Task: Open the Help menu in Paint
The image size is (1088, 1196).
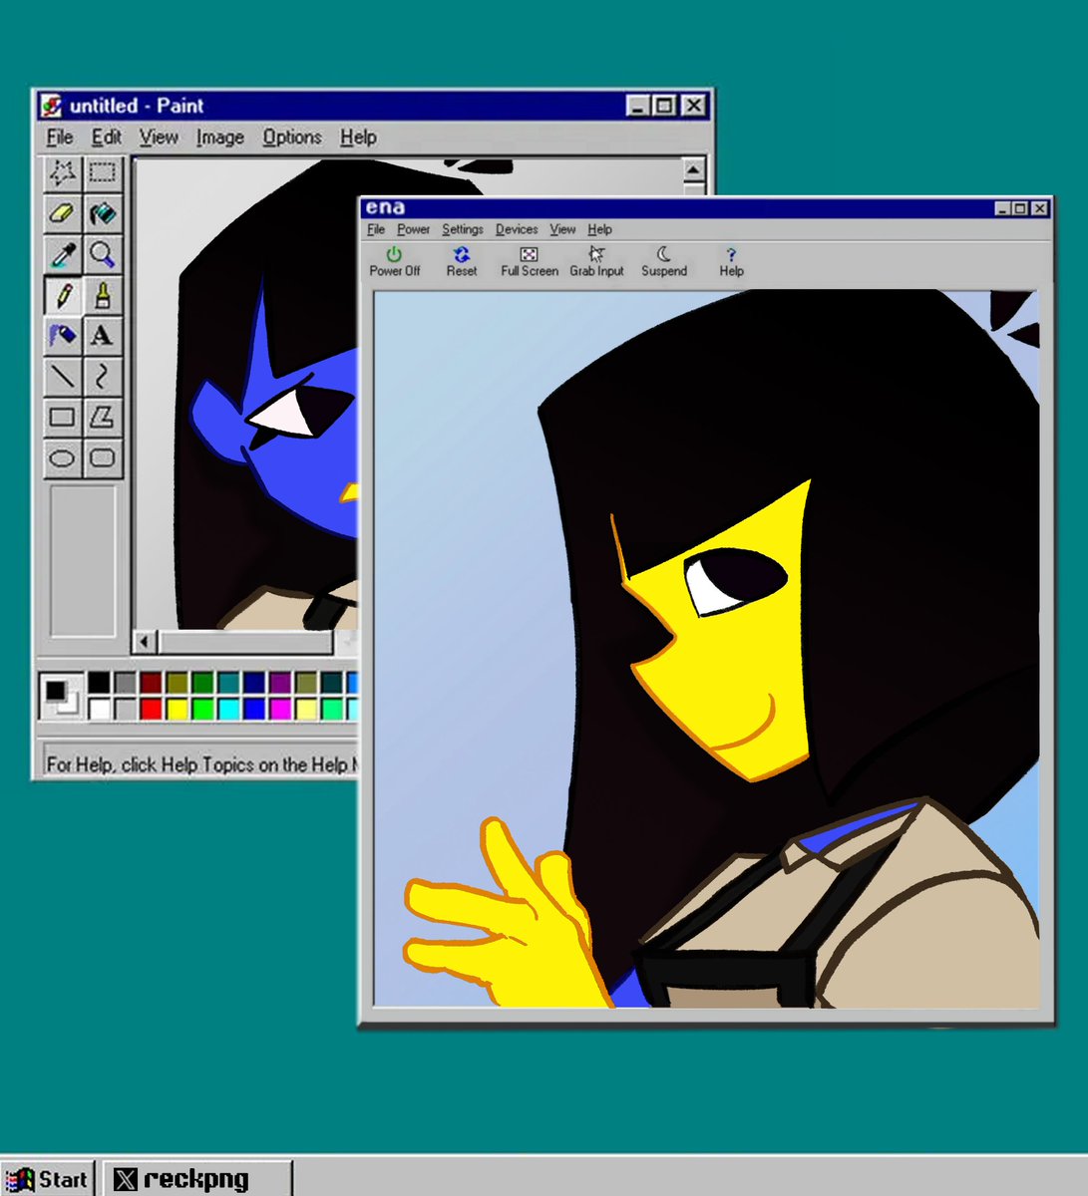Action: [x=358, y=138]
